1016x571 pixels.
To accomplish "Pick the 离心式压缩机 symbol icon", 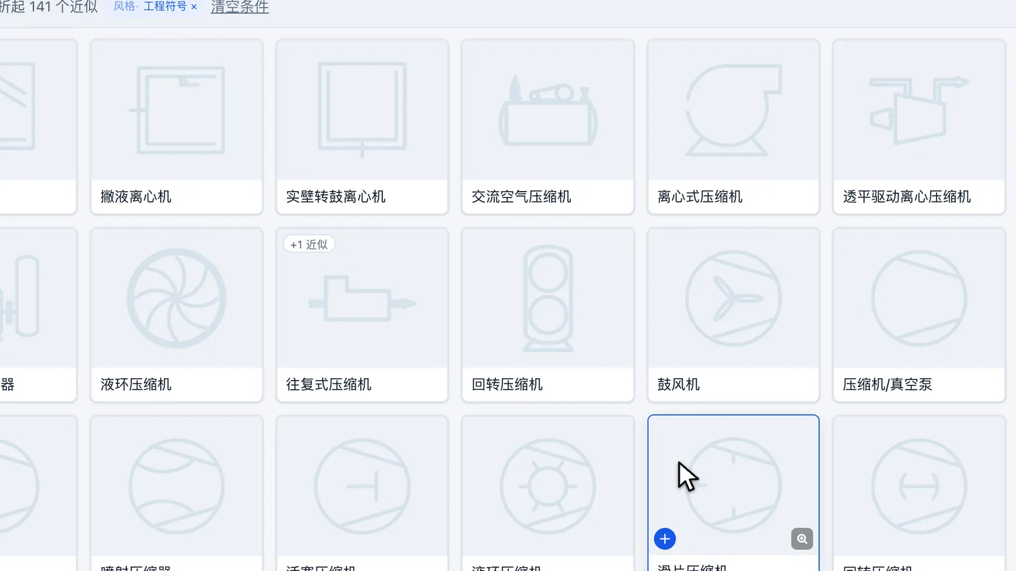I will (733, 110).
